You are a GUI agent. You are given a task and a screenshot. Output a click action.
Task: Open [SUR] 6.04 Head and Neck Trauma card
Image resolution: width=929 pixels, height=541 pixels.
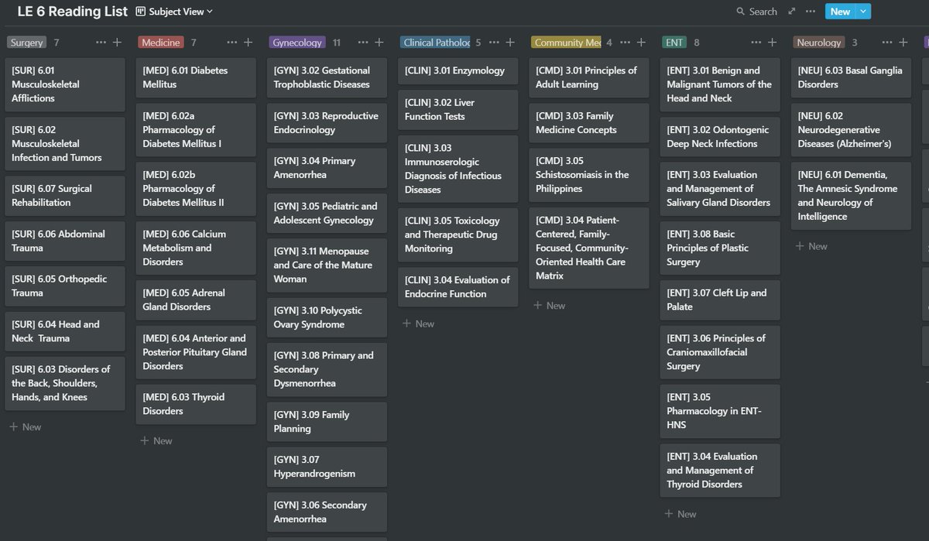pyautogui.click(x=65, y=331)
